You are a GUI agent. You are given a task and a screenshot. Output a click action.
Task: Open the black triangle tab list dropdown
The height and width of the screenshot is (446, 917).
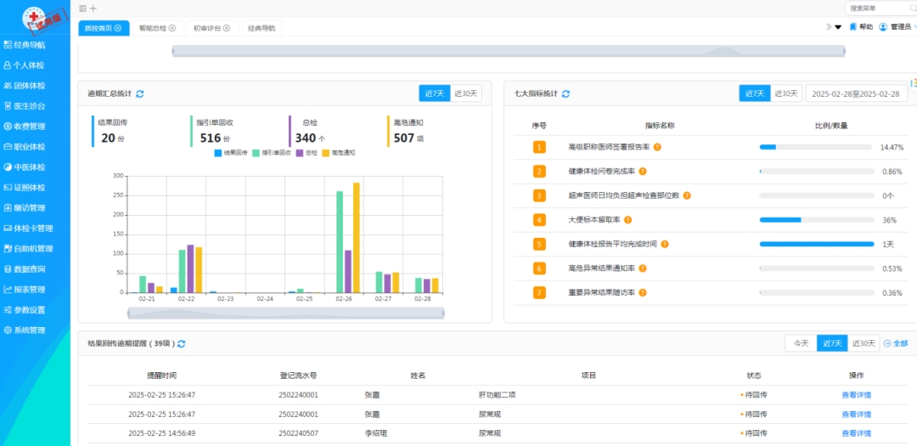tap(838, 27)
